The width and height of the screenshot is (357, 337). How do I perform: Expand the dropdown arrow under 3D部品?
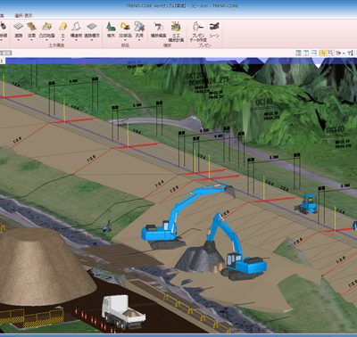coord(125,39)
